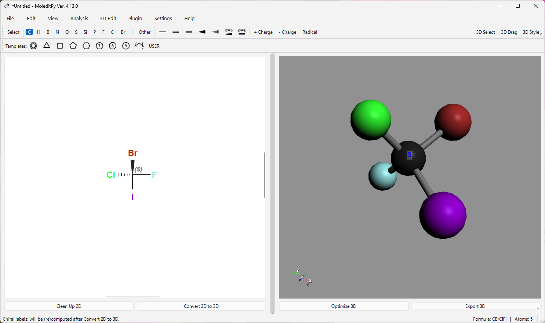Open the Plugin menu
This screenshot has height=323, width=545.
click(135, 18)
